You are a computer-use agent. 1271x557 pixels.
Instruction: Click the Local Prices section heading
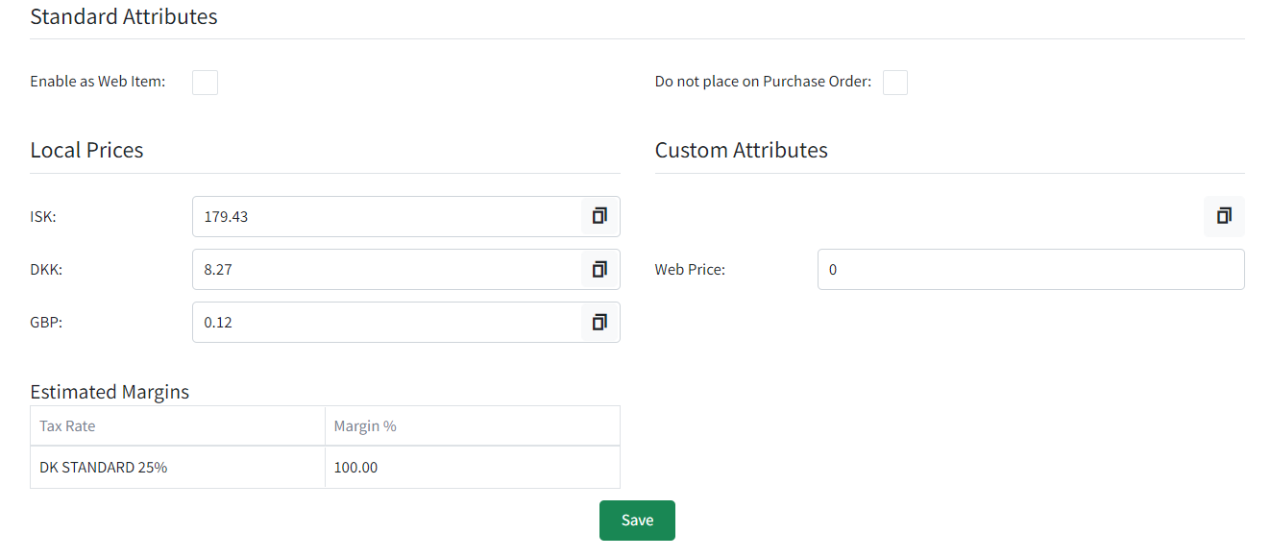(x=86, y=150)
